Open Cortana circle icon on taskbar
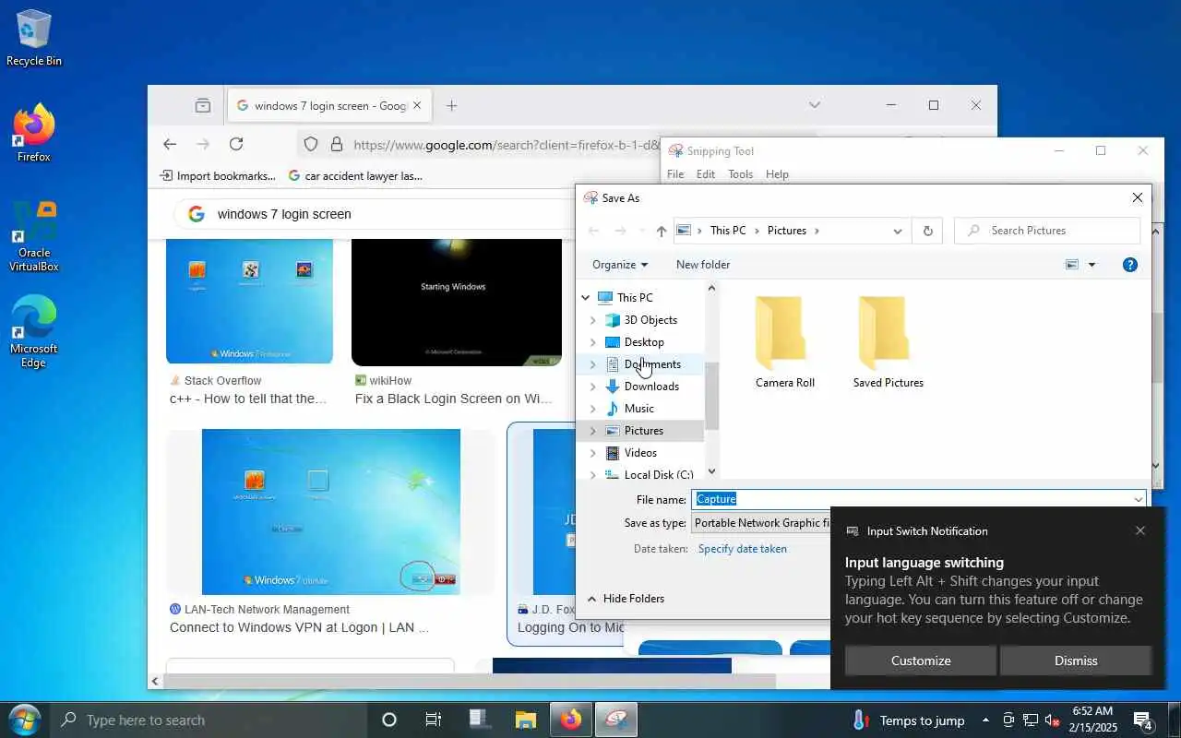1181x738 pixels. pyautogui.click(x=388, y=720)
